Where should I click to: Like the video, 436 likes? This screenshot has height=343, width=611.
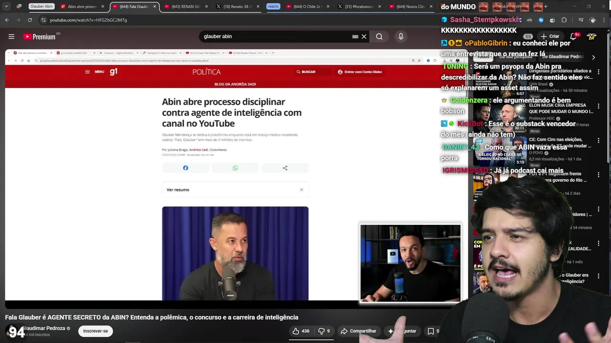301,331
